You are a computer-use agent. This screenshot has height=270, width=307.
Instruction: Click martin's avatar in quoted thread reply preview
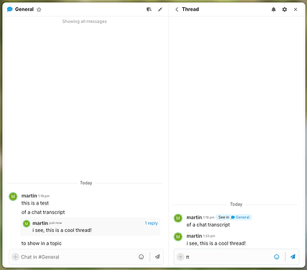27,224
